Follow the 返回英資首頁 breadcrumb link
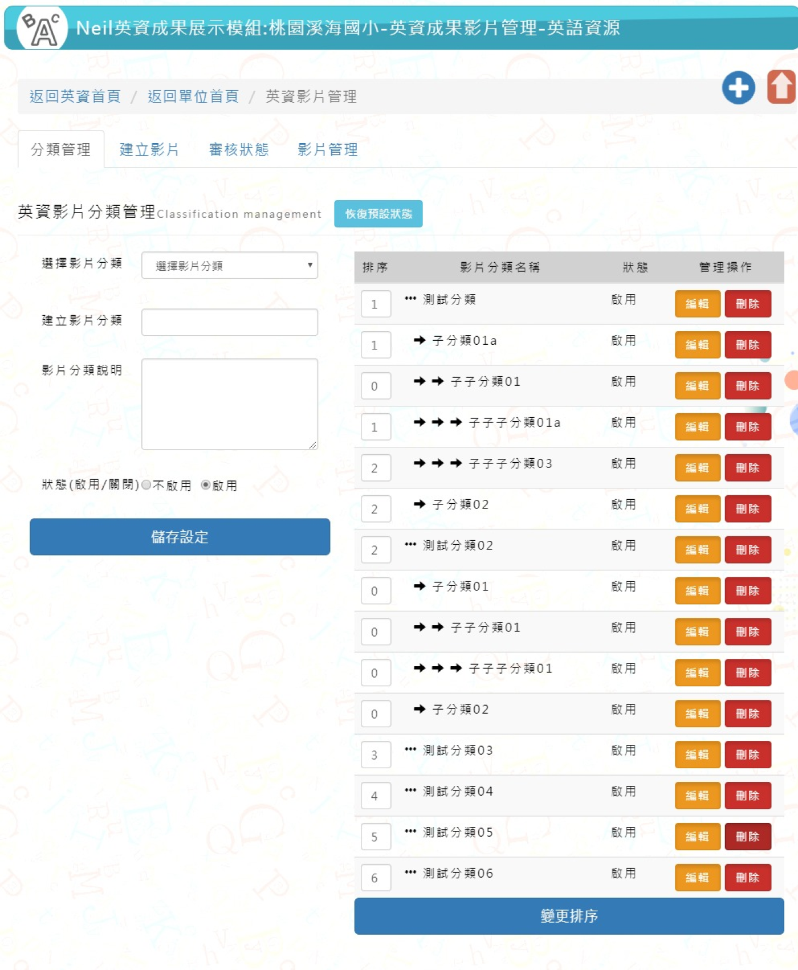The image size is (798, 970). [75, 97]
